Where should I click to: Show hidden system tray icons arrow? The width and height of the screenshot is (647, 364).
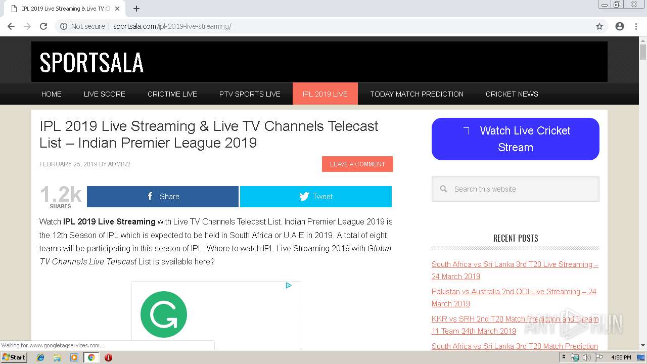(564, 357)
